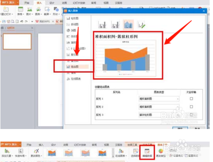
Task: Close the 插入图表 dialog with its X
Action: pyautogui.click(x=204, y=11)
